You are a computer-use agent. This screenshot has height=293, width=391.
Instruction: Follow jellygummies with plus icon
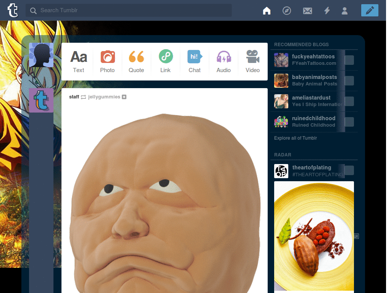[124, 97]
